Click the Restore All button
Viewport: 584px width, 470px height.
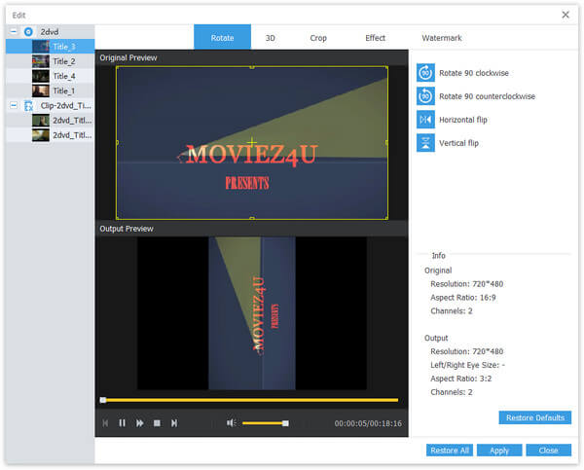pyautogui.click(x=450, y=451)
